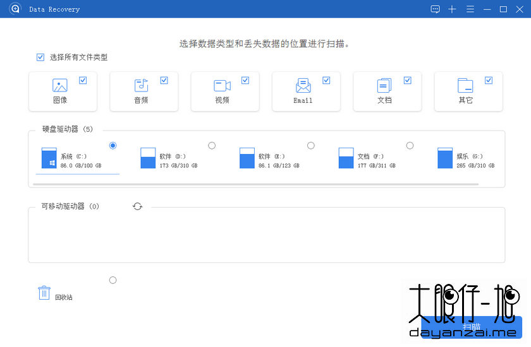This screenshot has width=531, height=347.
Task: Select the 文档 (F:) radio button
Action: 410,145
